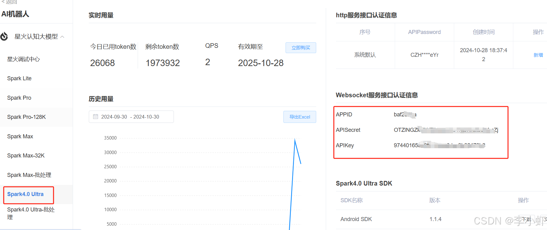The image size is (547, 230).
Task: Click the APIPassword column header
Action: coord(424,32)
